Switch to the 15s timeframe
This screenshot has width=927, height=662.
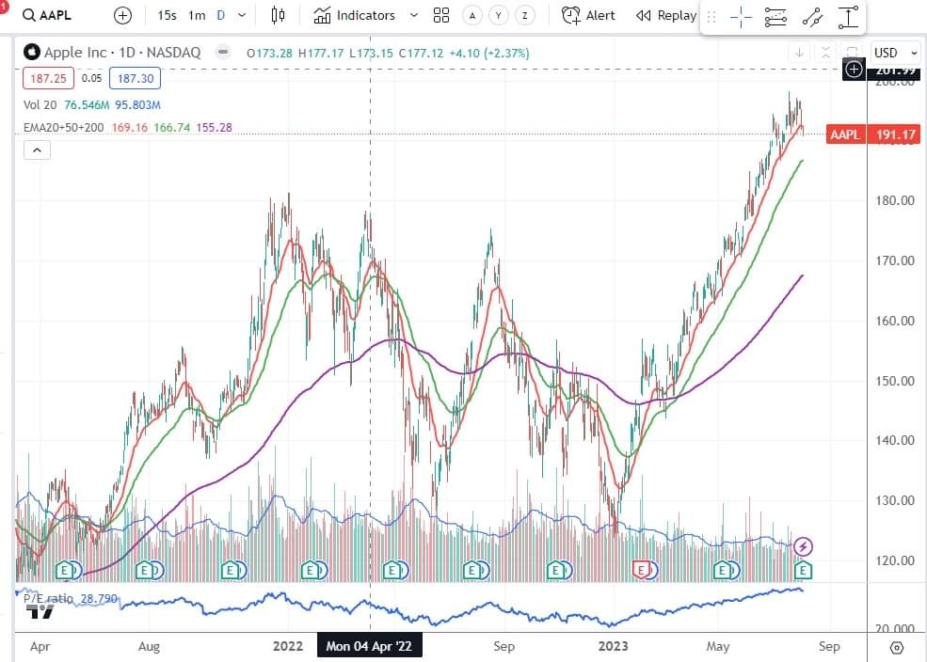[167, 15]
